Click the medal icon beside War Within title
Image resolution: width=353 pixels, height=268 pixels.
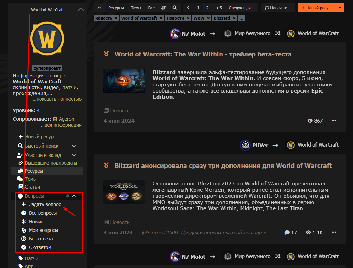click(x=106, y=54)
